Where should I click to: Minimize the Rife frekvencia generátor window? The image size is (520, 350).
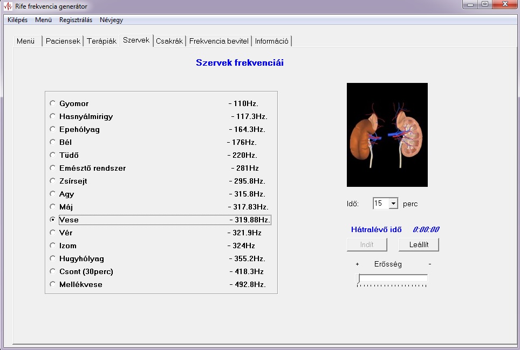pos(470,4)
